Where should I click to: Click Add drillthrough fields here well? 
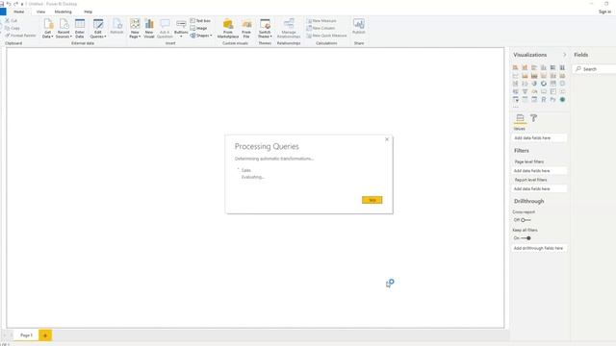(x=539, y=248)
